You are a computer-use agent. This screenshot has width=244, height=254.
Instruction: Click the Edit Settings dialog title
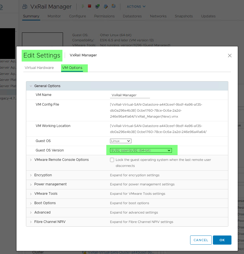[42, 56]
